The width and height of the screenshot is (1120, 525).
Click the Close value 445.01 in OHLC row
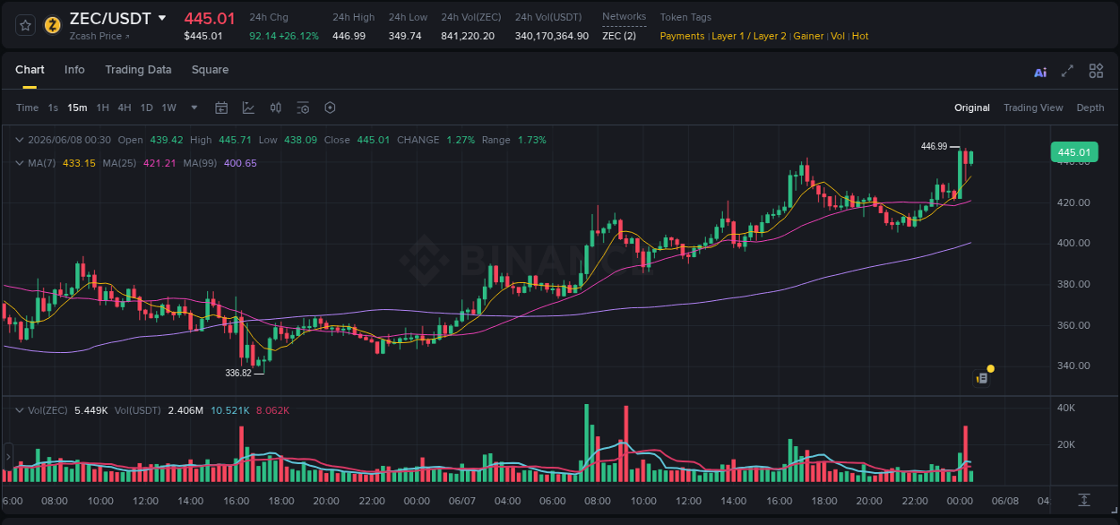373,140
